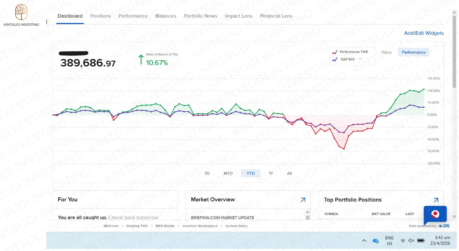Open the Financial Lens tab
The height and width of the screenshot is (251, 459).
(276, 16)
